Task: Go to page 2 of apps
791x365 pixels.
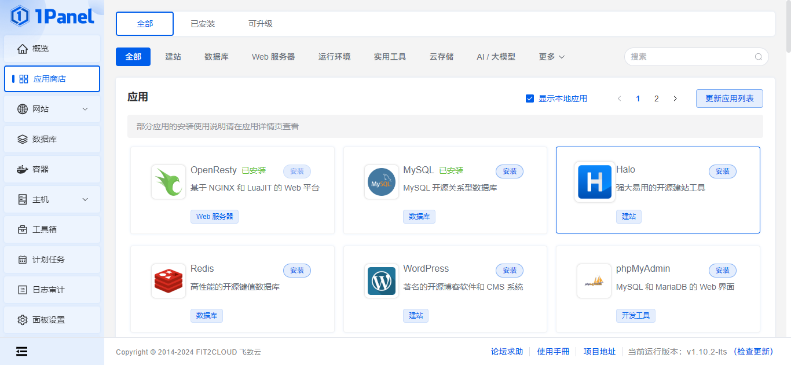Action: point(656,98)
